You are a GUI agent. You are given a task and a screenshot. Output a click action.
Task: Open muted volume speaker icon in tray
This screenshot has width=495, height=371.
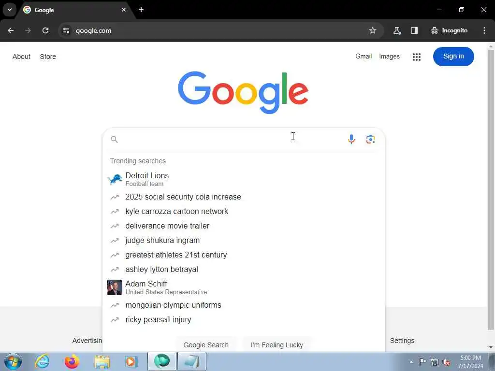(x=446, y=362)
